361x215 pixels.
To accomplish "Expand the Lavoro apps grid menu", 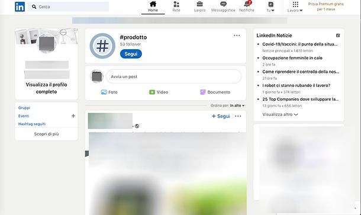I will click(295, 7).
